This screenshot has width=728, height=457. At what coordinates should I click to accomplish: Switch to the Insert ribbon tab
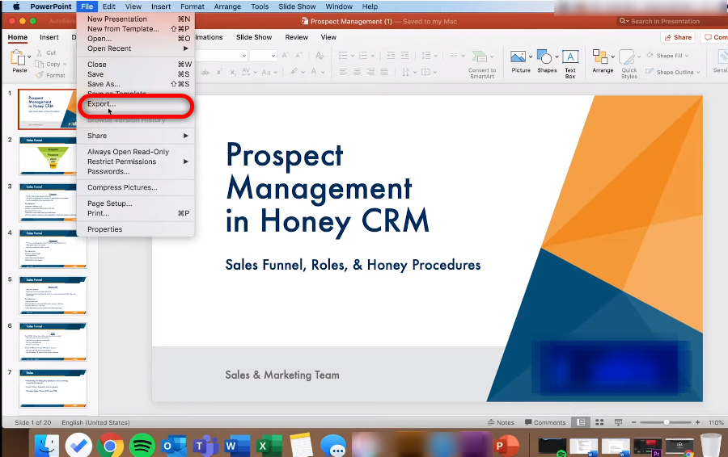(49, 37)
